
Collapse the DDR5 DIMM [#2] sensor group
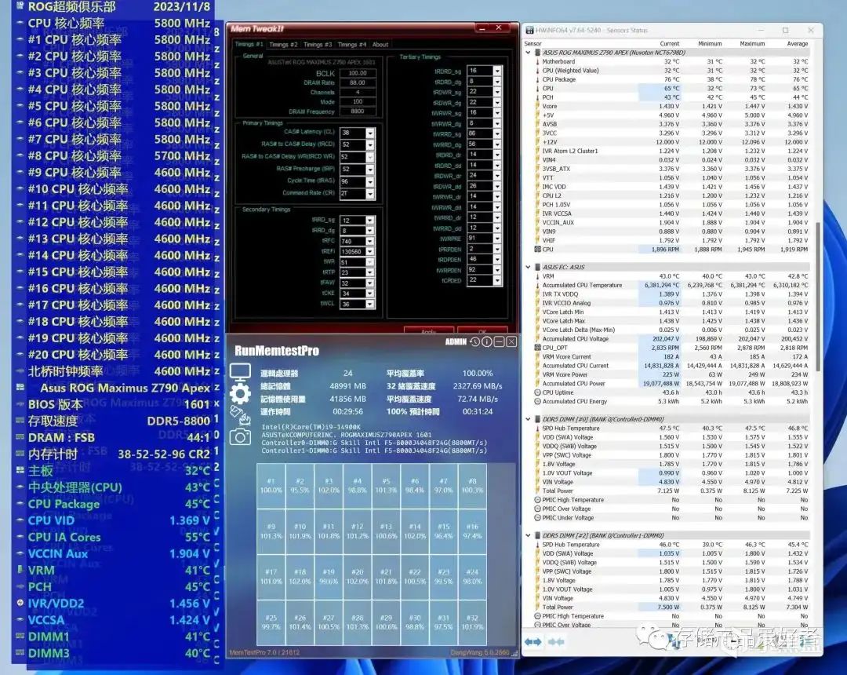[528, 535]
